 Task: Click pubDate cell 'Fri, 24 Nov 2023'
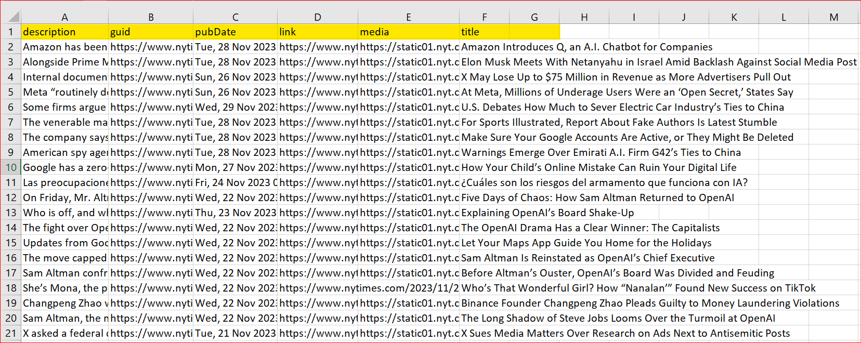(x=235, y=182)
